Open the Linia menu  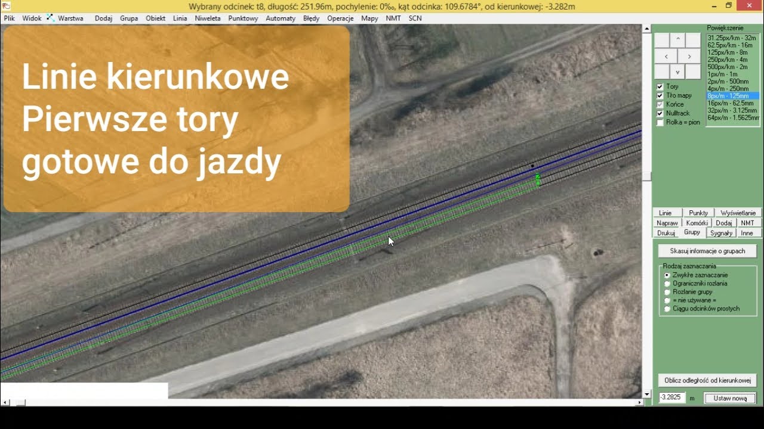(180, 18)
